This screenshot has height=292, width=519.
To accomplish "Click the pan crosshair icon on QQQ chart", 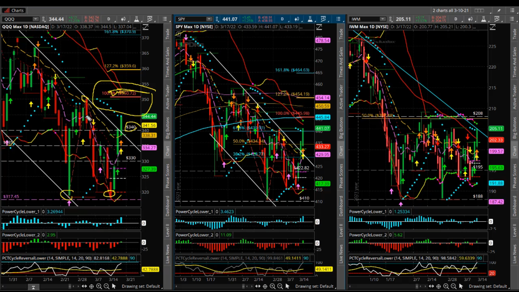I will 91,286.
